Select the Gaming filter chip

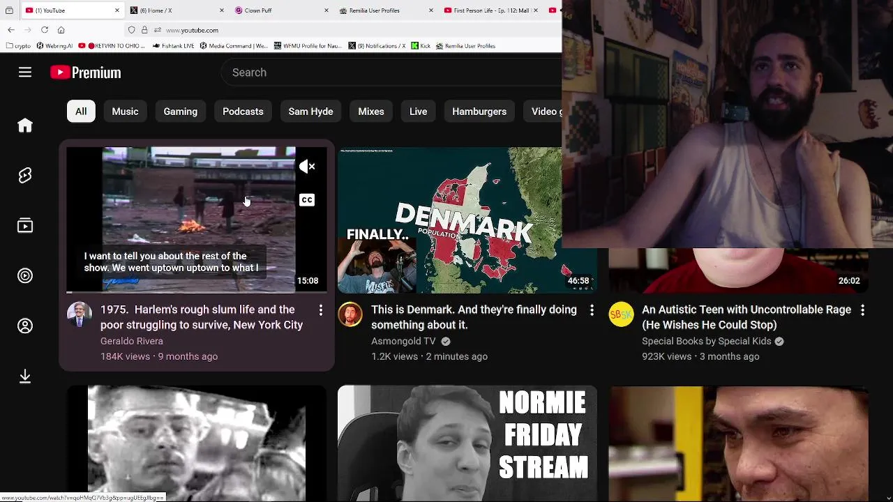click(x=181, y=112)
